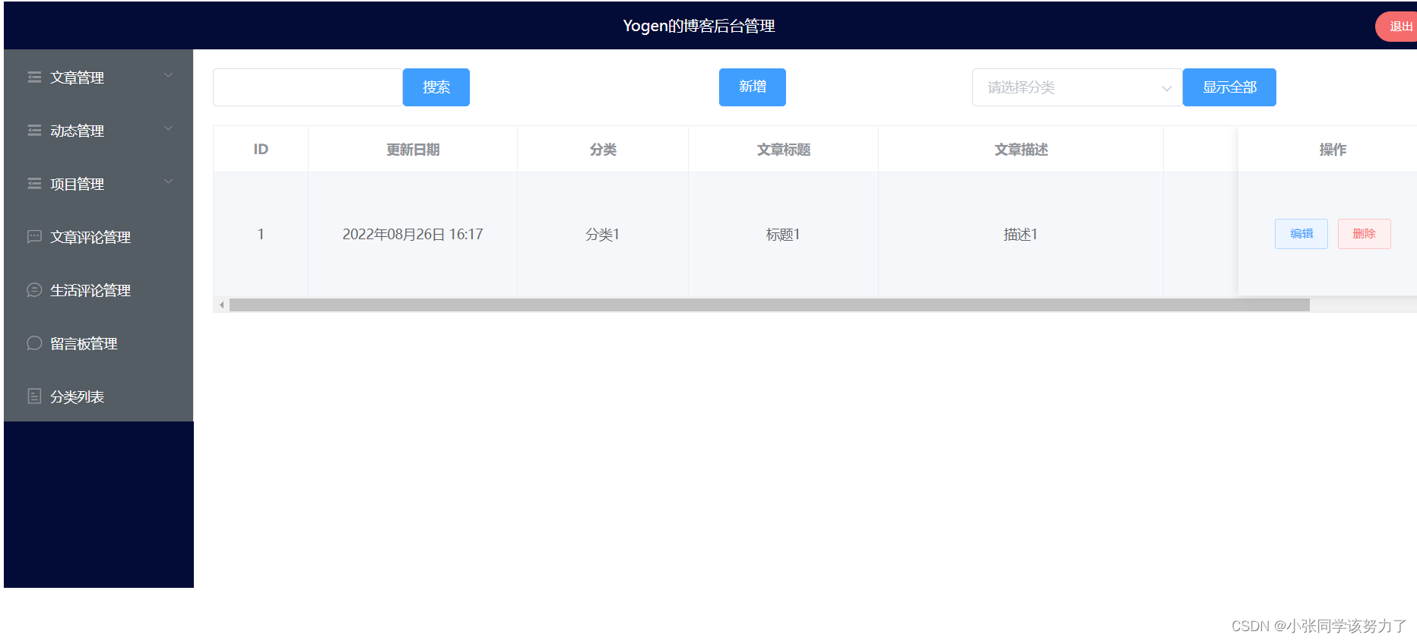Click the horizontal table scrollbar thumb
This screenshot has height=641, width=1417.
pyautogui.click(x=769, y=305)
